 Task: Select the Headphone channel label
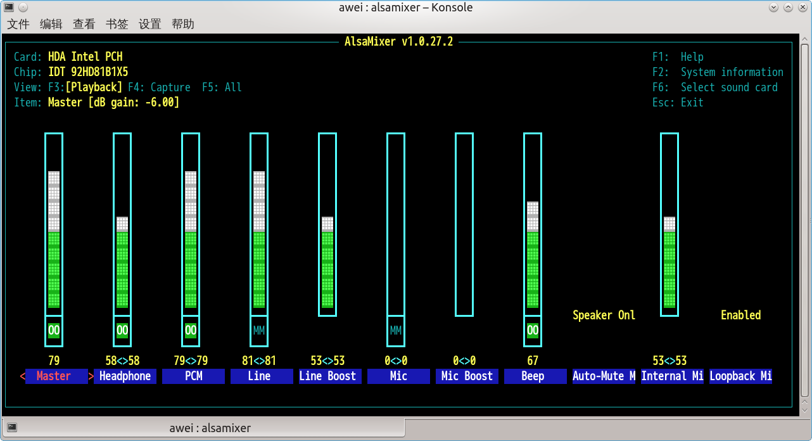tap(125, 376)
